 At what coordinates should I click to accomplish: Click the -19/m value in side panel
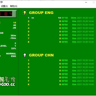point(13,38)
